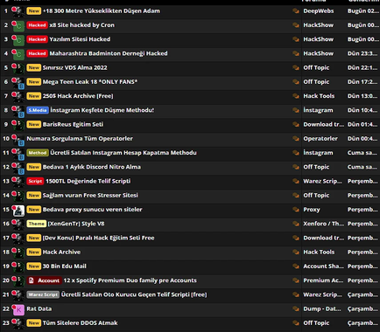
Task: Click the avatar next to Numara Sorgulama thread
Action: (x=18, y=139)
